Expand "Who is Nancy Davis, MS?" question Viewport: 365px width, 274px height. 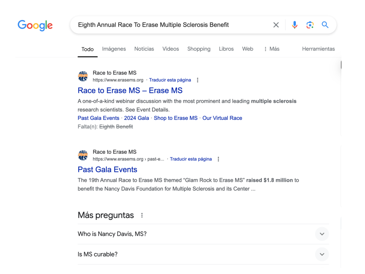pyautogui.click(x=322, y=234)
